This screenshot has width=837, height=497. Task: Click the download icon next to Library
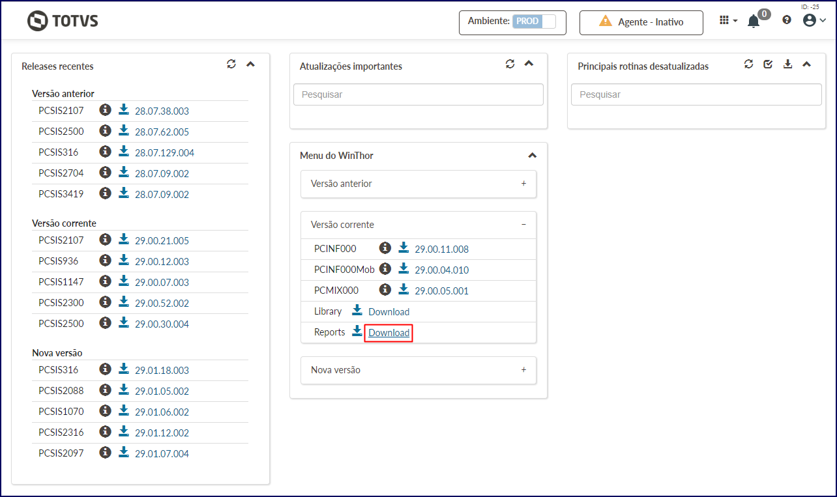[x=357, y=310]
